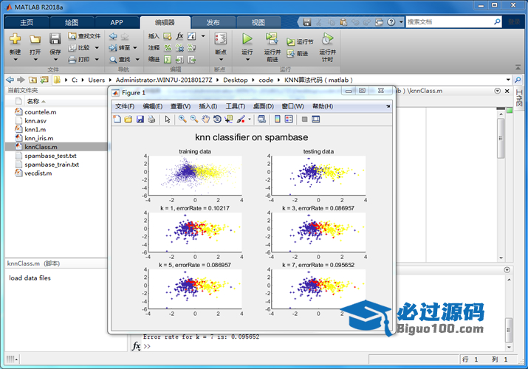Click Run and Time (运行并计时) icon

327,39
